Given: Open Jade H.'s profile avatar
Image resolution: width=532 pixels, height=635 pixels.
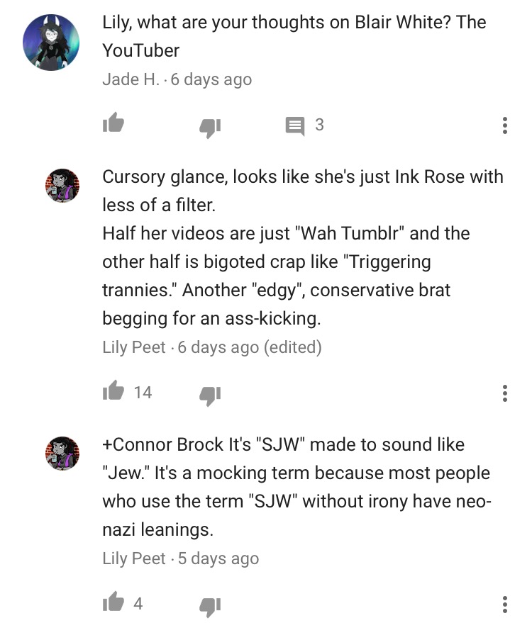Looking at the screenshot, I should click(x=50, y=43).
